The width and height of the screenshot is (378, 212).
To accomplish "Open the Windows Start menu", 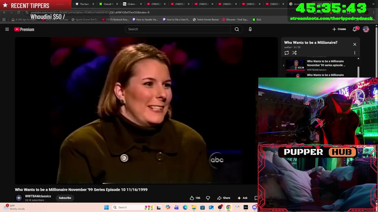I will point(106,207).
